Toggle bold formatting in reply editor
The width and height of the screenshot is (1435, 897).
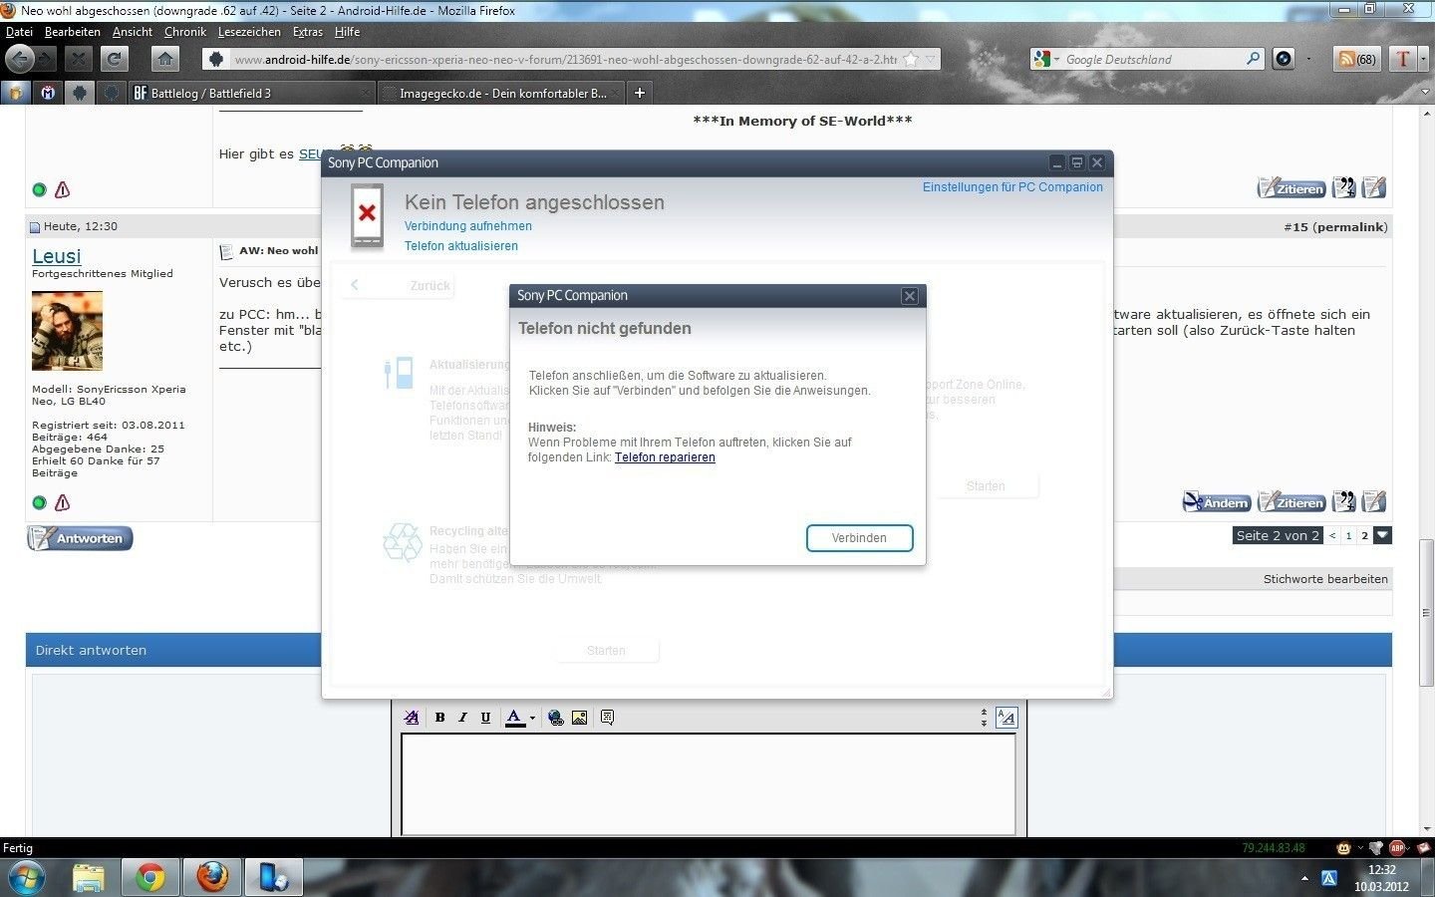439,718
